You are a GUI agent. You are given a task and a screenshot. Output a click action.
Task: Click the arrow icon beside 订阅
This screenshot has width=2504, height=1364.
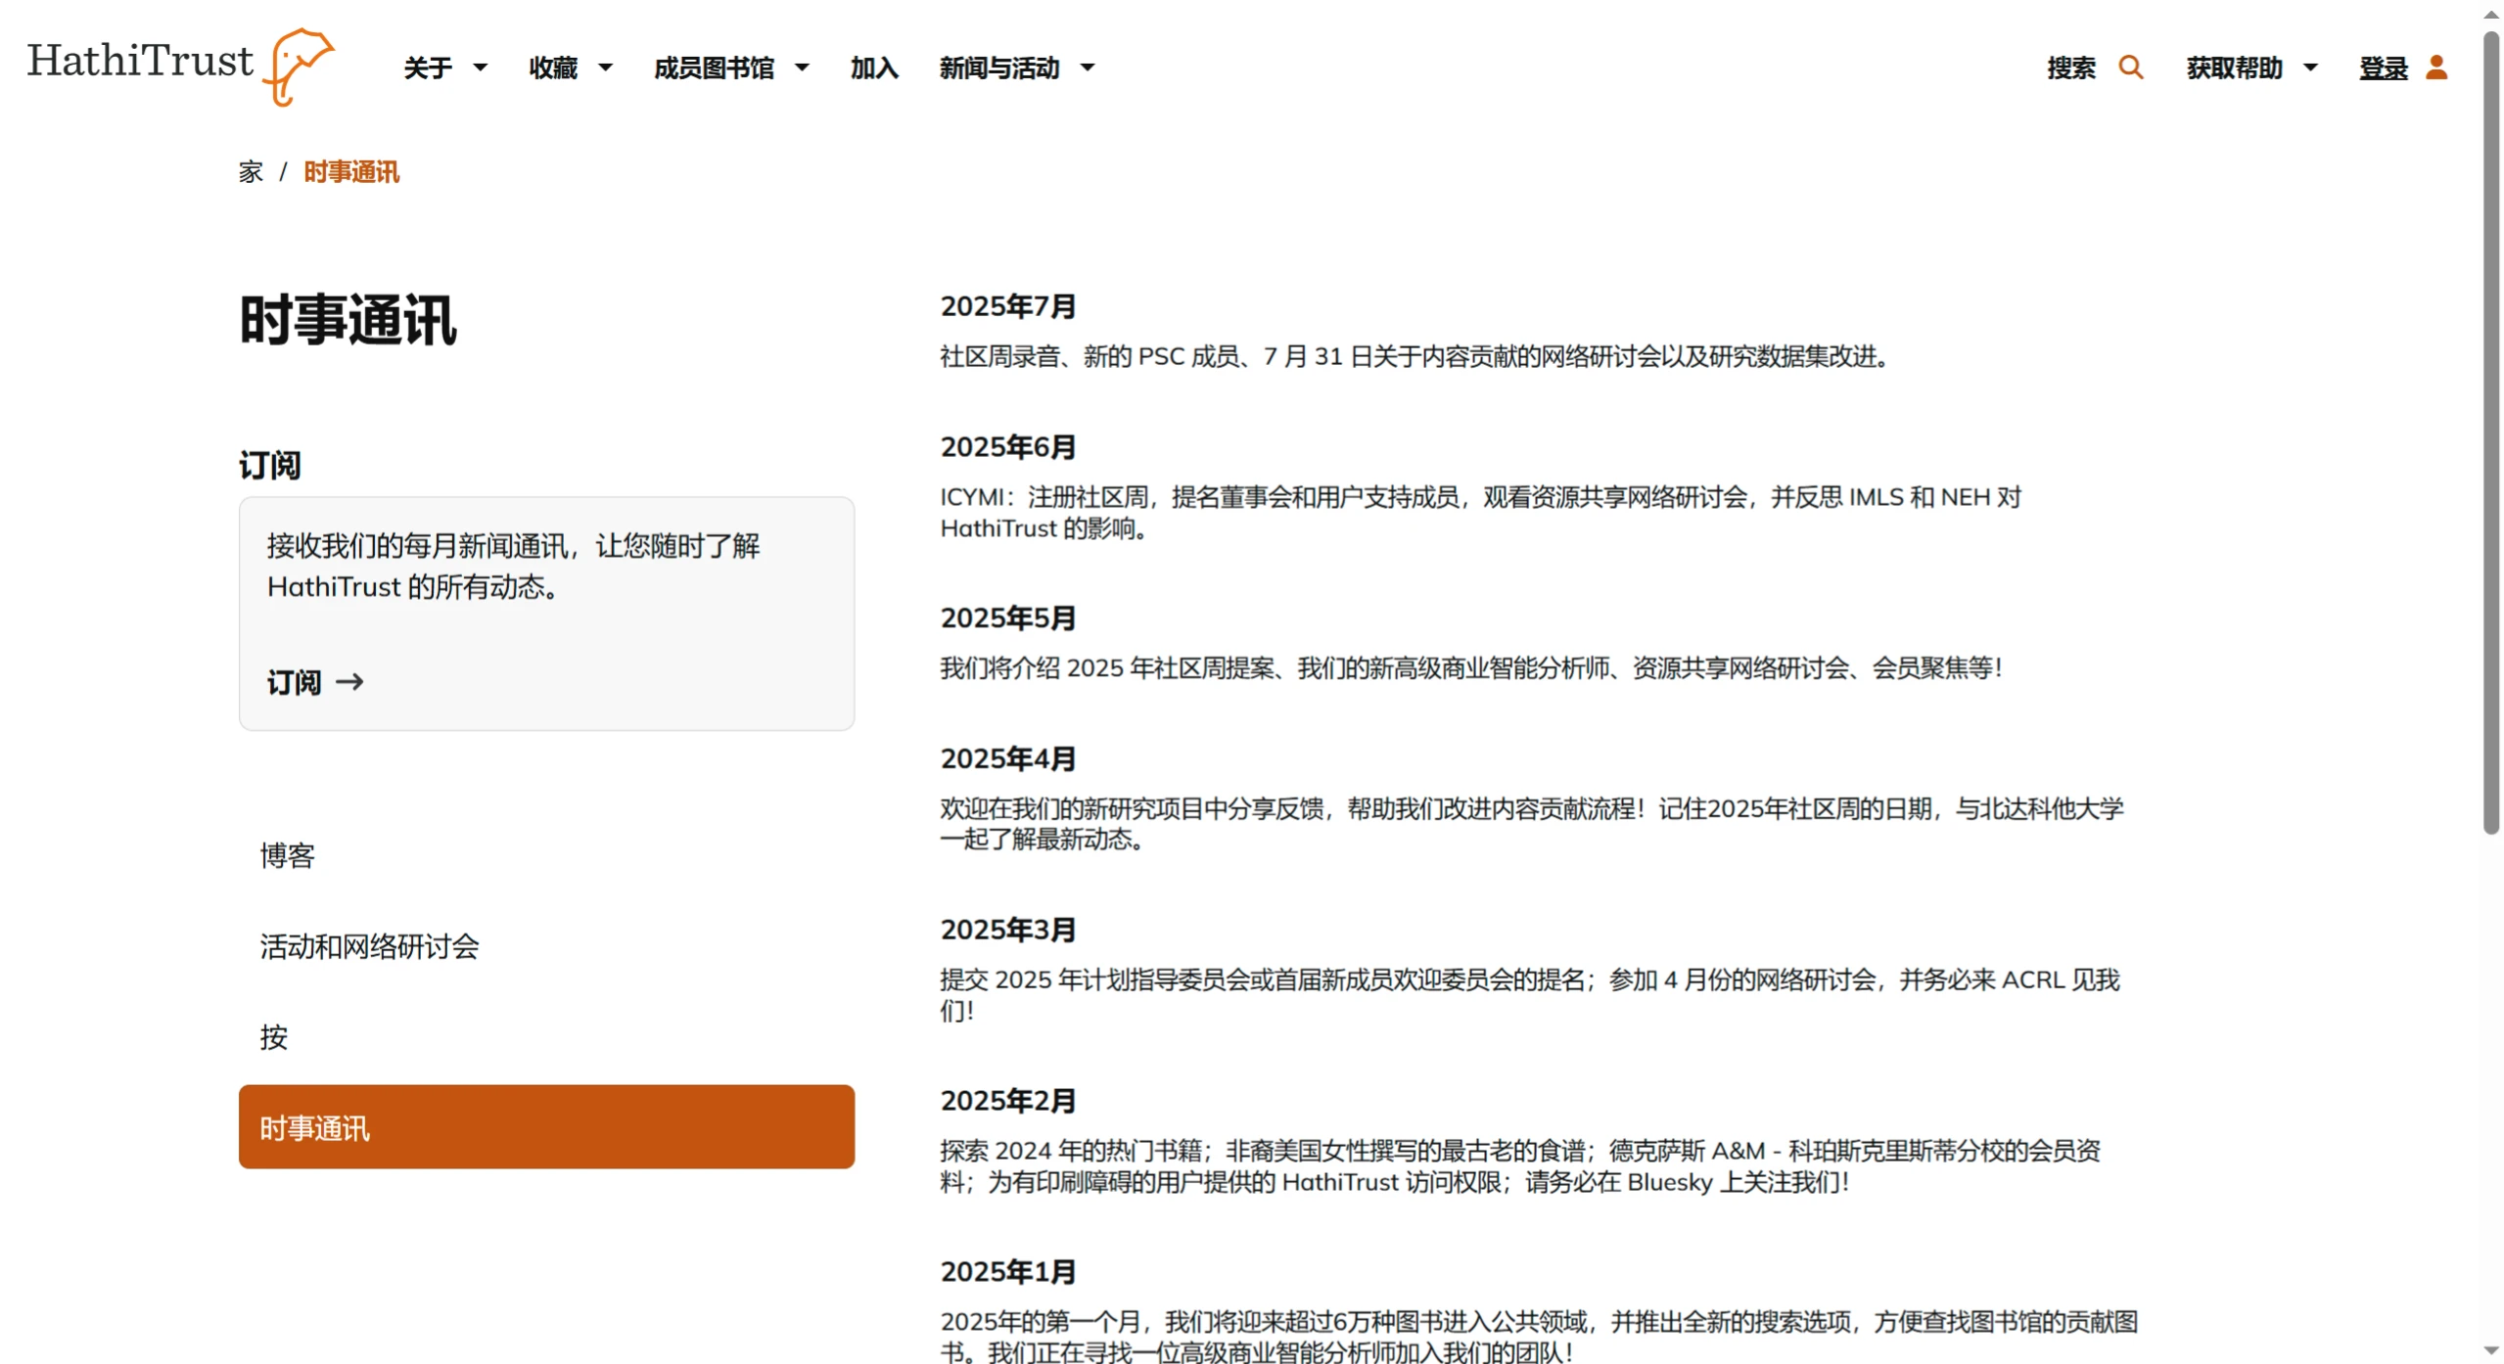click(x=349, y=682)
